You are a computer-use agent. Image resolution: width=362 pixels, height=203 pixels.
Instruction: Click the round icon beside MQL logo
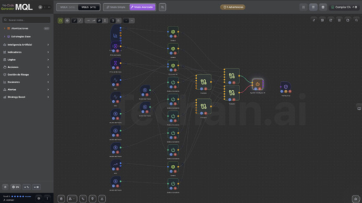coord(40,7)
